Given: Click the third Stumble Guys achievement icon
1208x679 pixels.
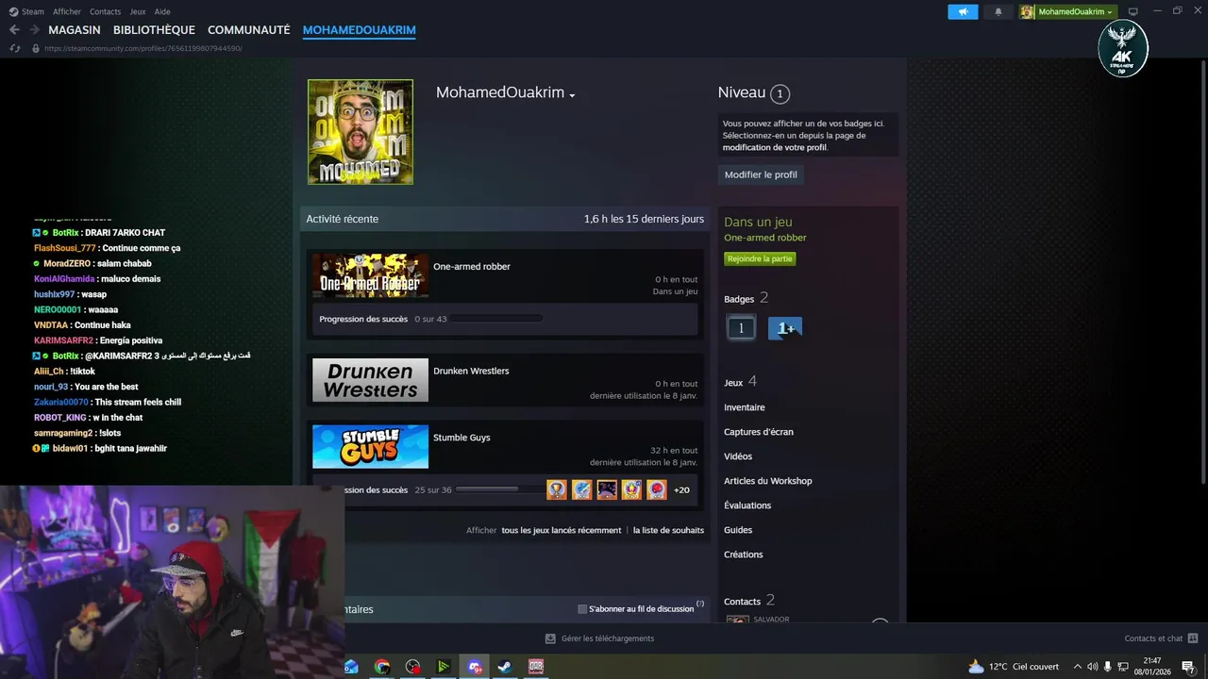Looking at the screenshot, I should click(x=607, y=489).
